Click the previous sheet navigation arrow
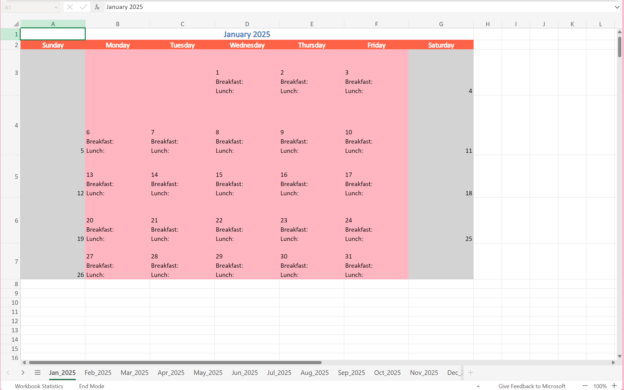The image size is (624, 390). coord(8,372)
